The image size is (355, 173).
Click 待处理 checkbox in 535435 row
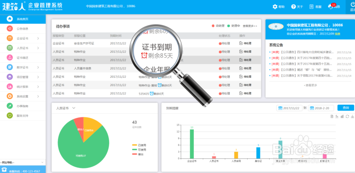pyautogui.click(x=241, y=93)
